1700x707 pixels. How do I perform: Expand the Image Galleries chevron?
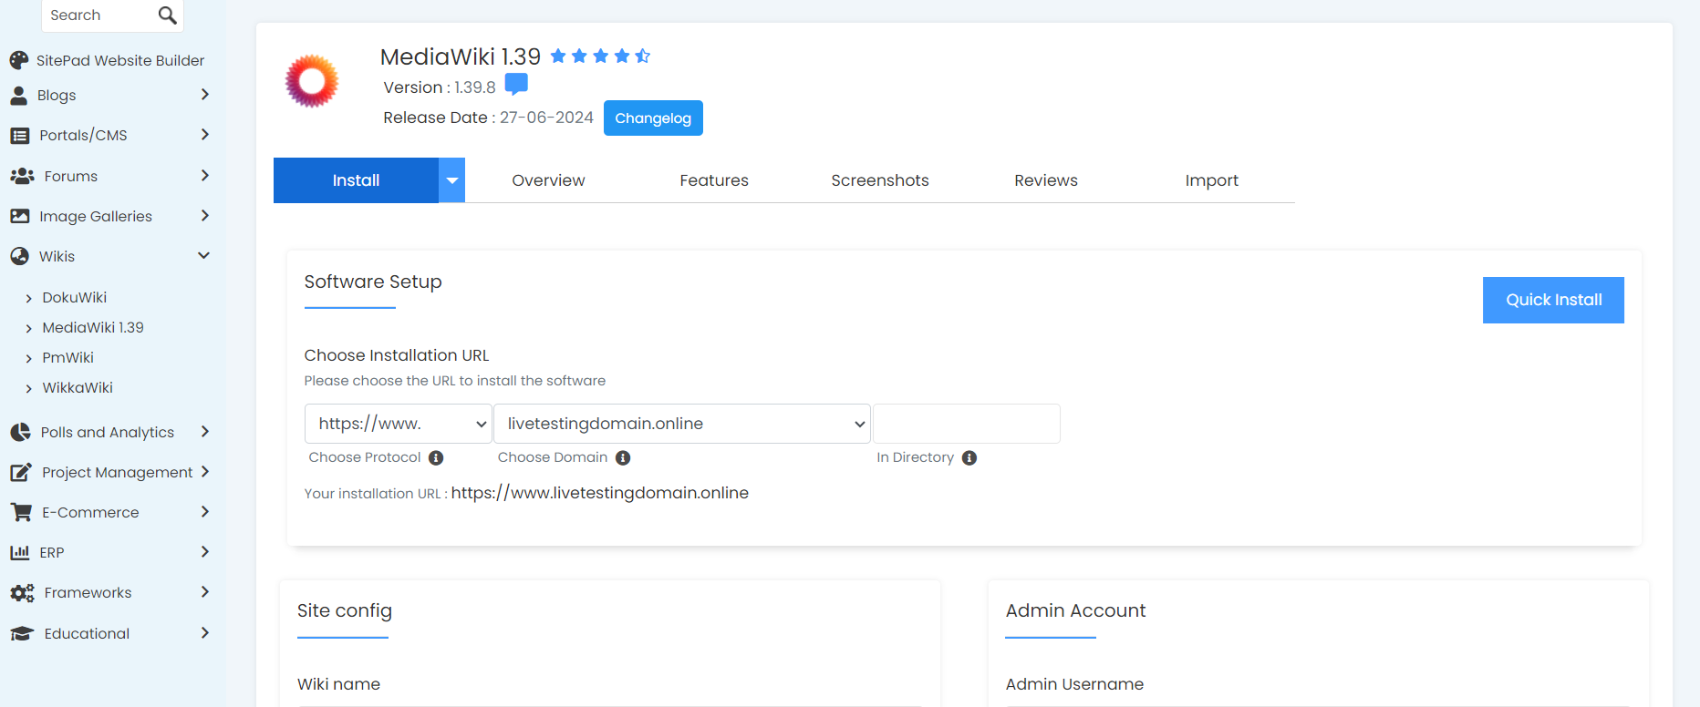pyautogui.click(x=205, y=216)
